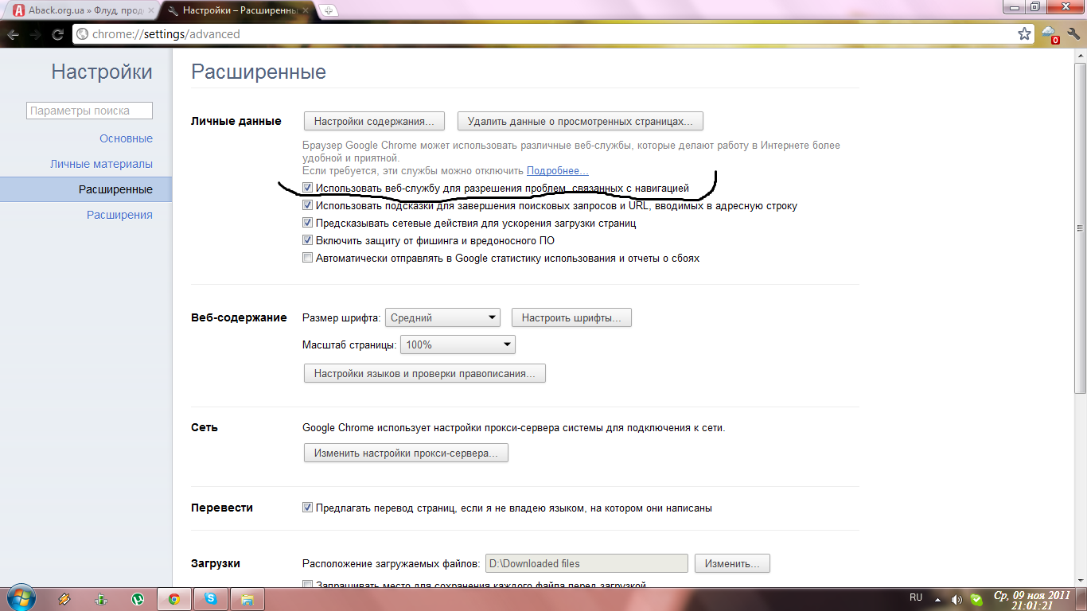Image resolution: width=1087 pixels, height=611 pixels.
Task: Launch the uTorrent taskbar icon
Action: (x=138, y=599)
